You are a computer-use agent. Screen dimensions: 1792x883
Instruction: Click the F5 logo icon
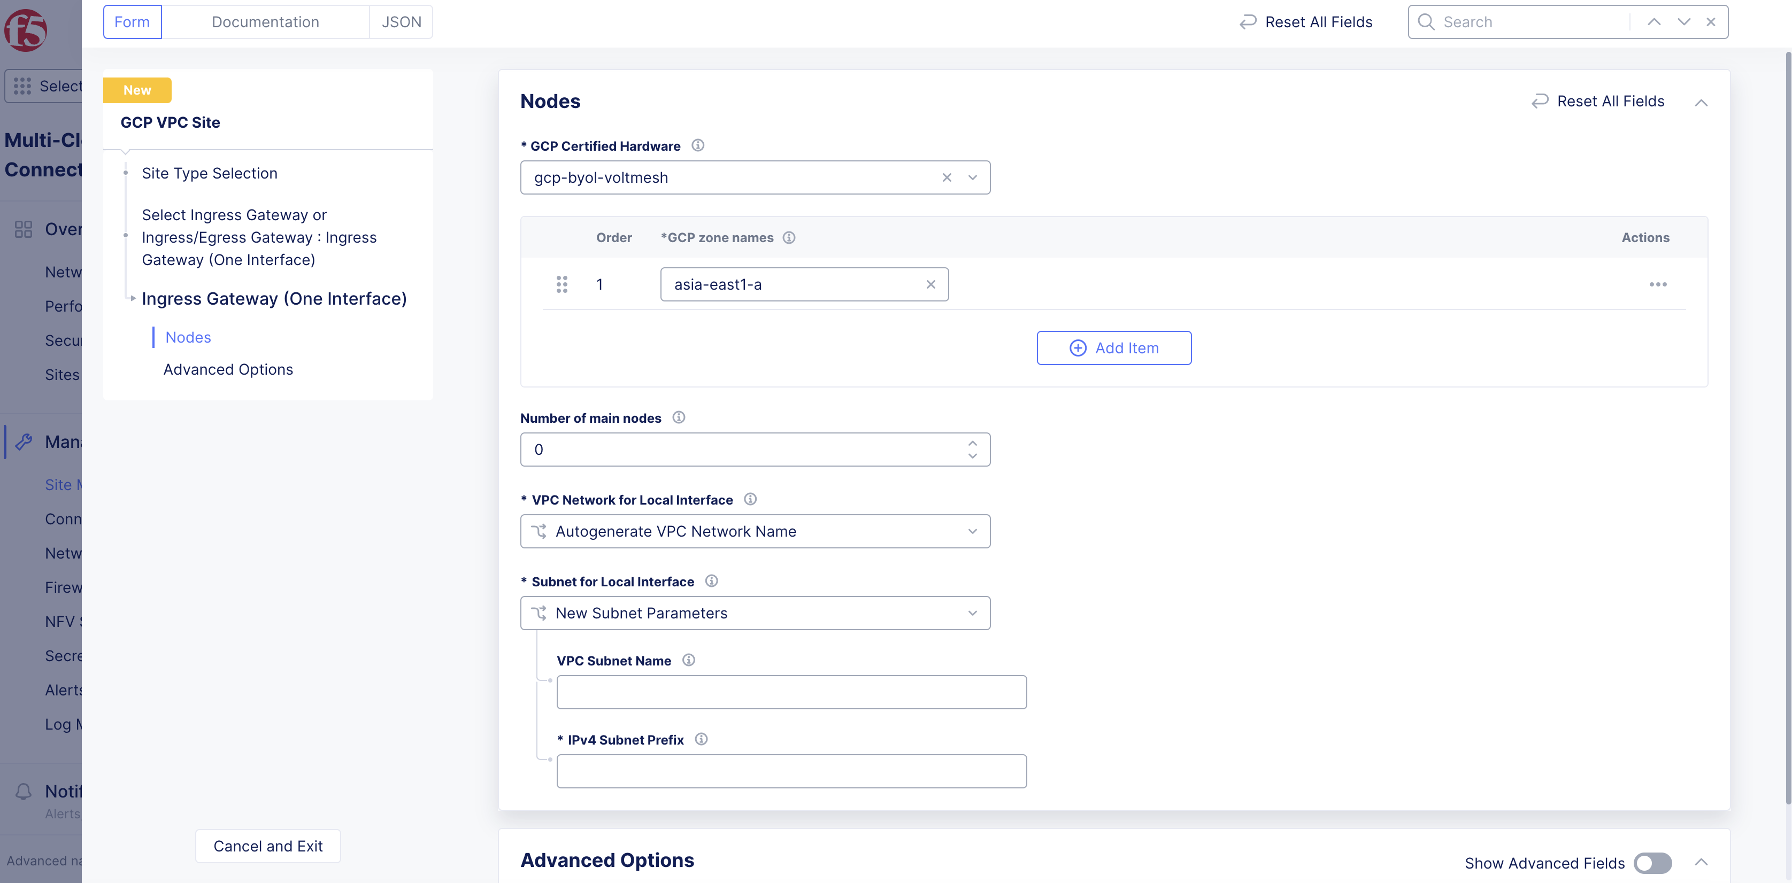coord(26,30)
